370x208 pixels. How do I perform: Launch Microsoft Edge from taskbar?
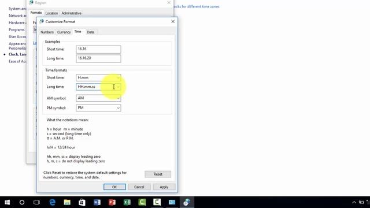(x=52, y=202)
